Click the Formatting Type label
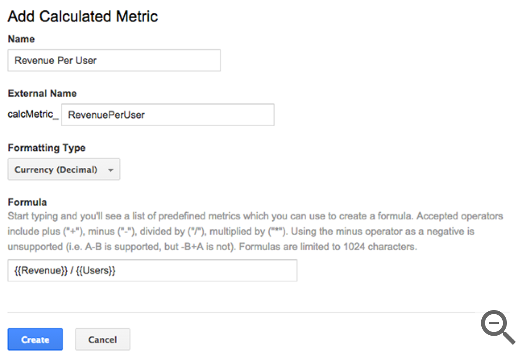 (x=46, y=148)
